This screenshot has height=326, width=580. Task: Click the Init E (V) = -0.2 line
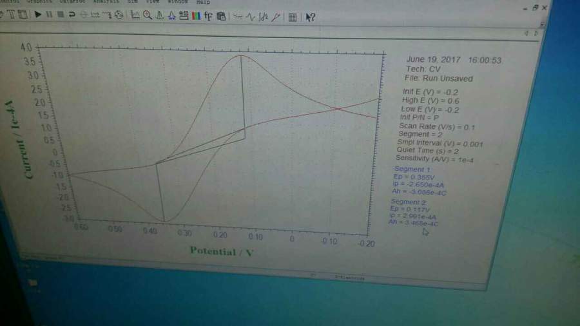click(430, 92)
